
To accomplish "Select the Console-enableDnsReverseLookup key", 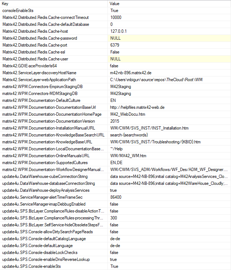I will click(54, 259).
